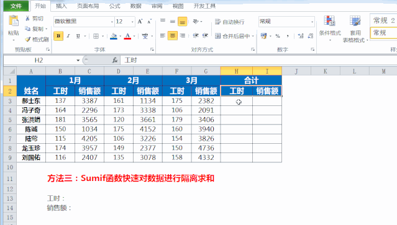This screenshot has height=225, width=397.
Task: Toggle Top Align button
Action: pos(163,21)
